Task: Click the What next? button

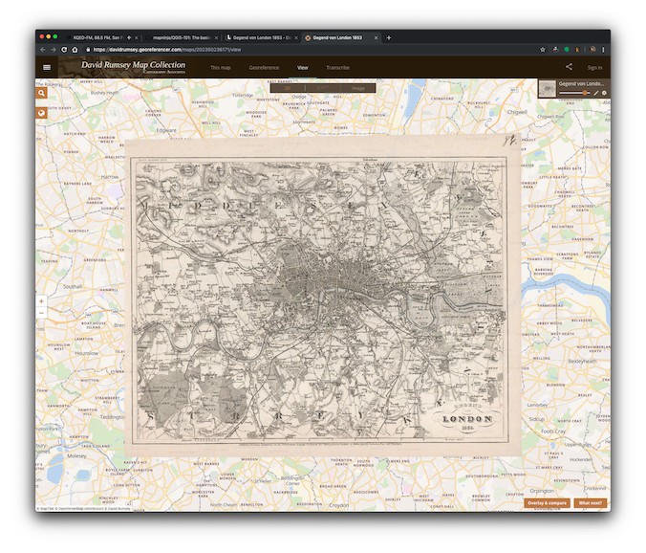Action: click(591, 503)
